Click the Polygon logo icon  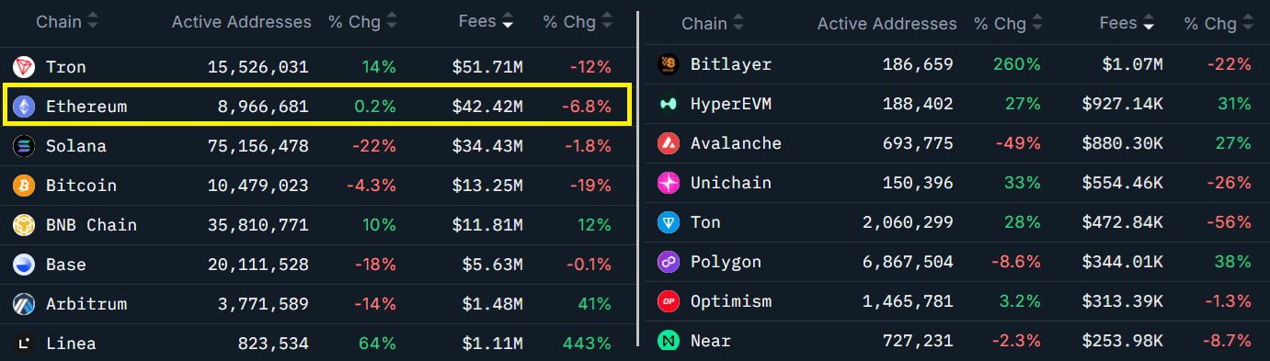[x=669, y=262]
